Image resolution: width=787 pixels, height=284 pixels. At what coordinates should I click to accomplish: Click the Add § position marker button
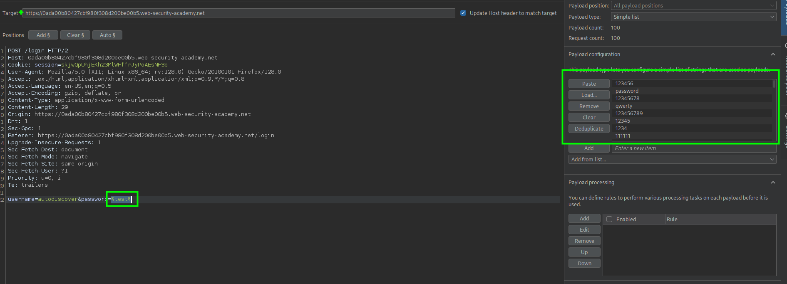point(43,35)
